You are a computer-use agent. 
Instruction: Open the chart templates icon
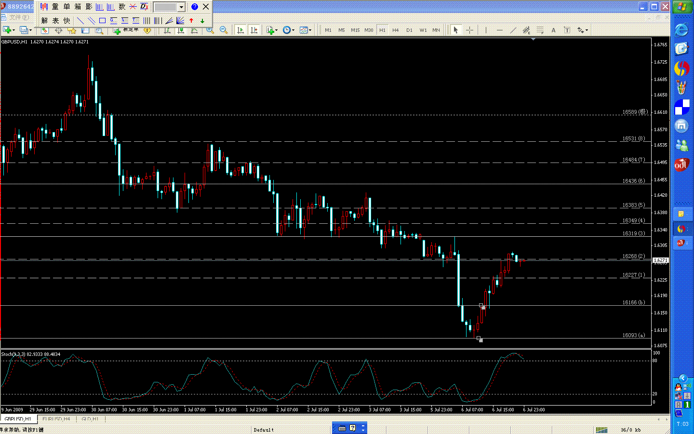[x=303, y=30]
